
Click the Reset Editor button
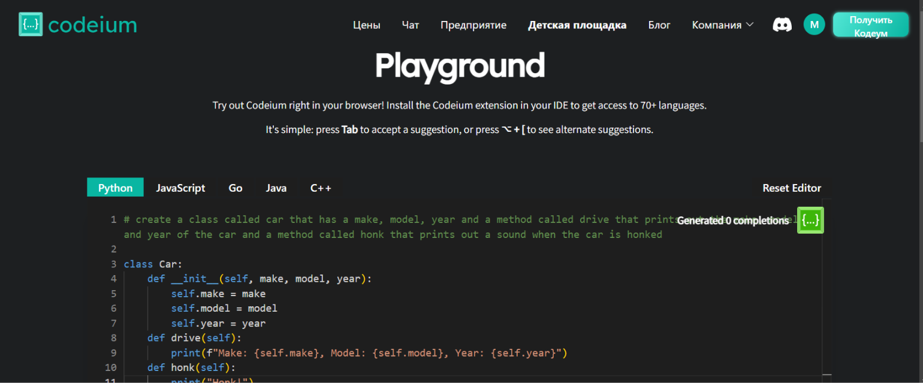coord(792,188)
